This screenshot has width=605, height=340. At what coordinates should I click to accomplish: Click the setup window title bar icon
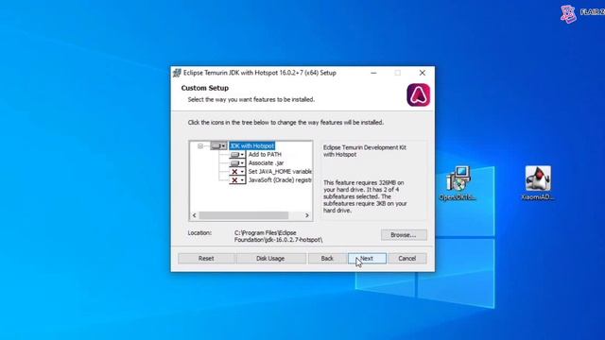click(x=177, y=73)
